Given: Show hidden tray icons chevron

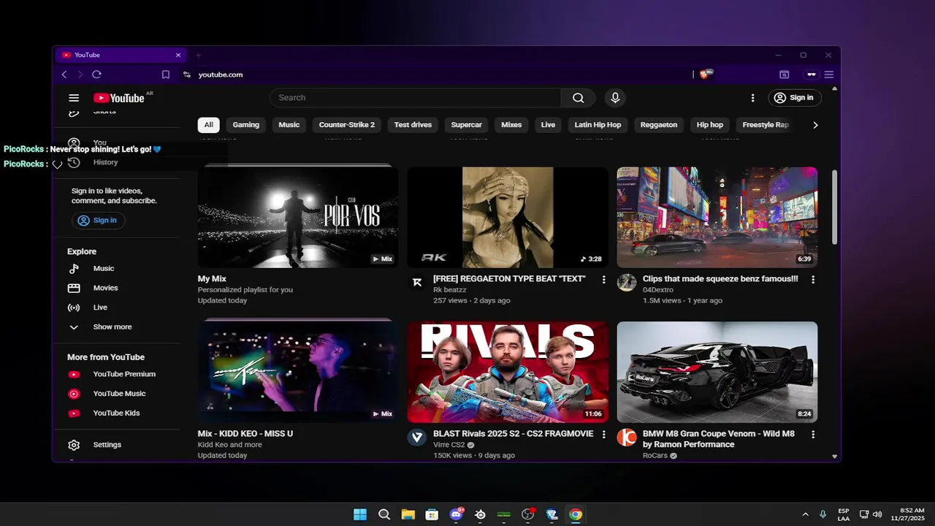Looking at the screenshot, I should 806,514.
